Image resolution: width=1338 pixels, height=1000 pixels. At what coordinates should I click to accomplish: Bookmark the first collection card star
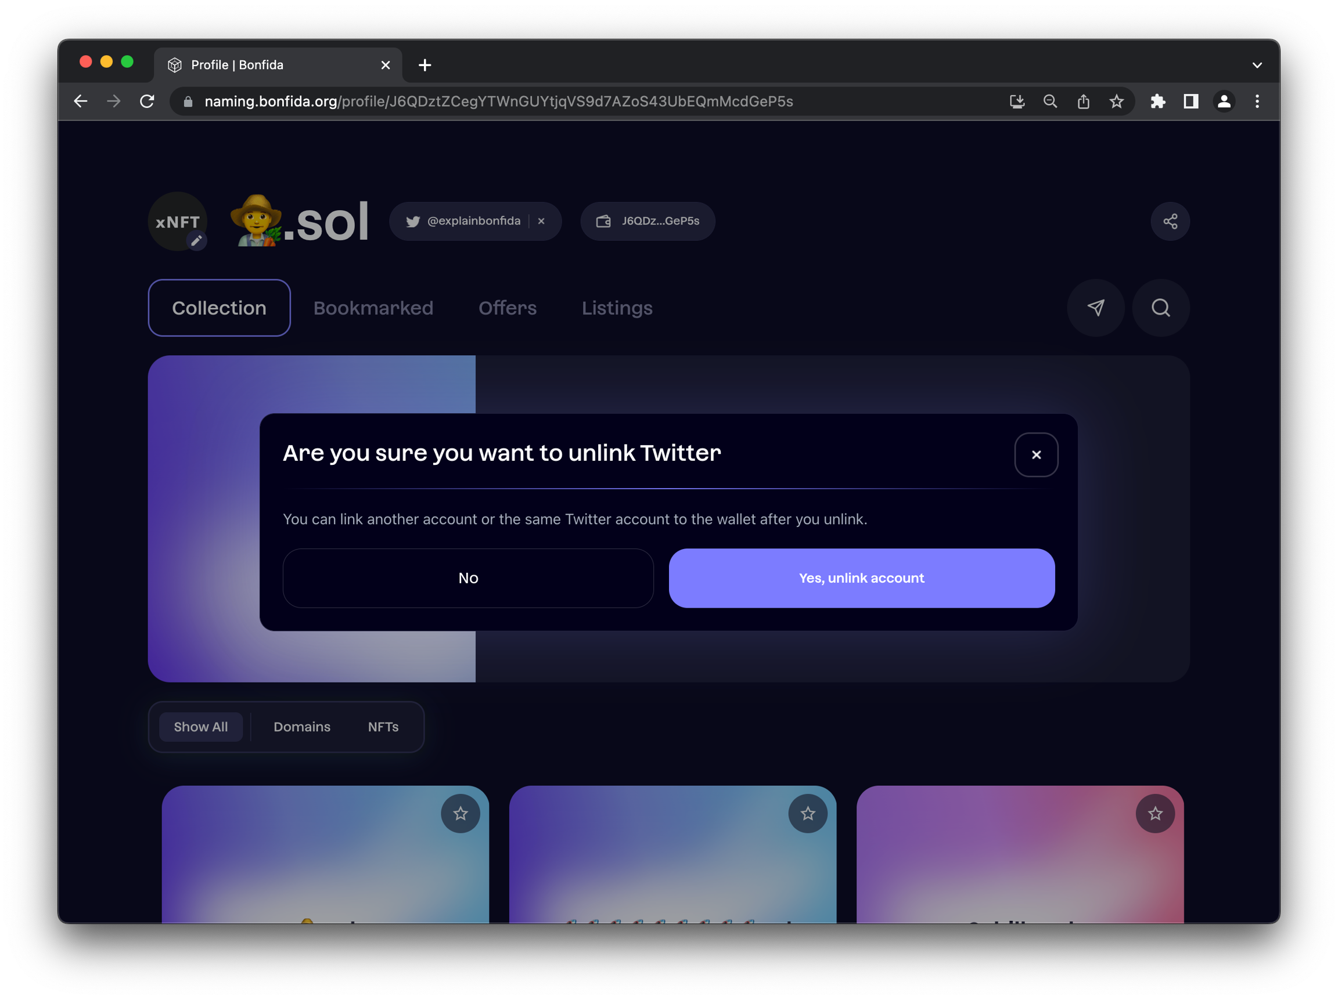(461, 813)
